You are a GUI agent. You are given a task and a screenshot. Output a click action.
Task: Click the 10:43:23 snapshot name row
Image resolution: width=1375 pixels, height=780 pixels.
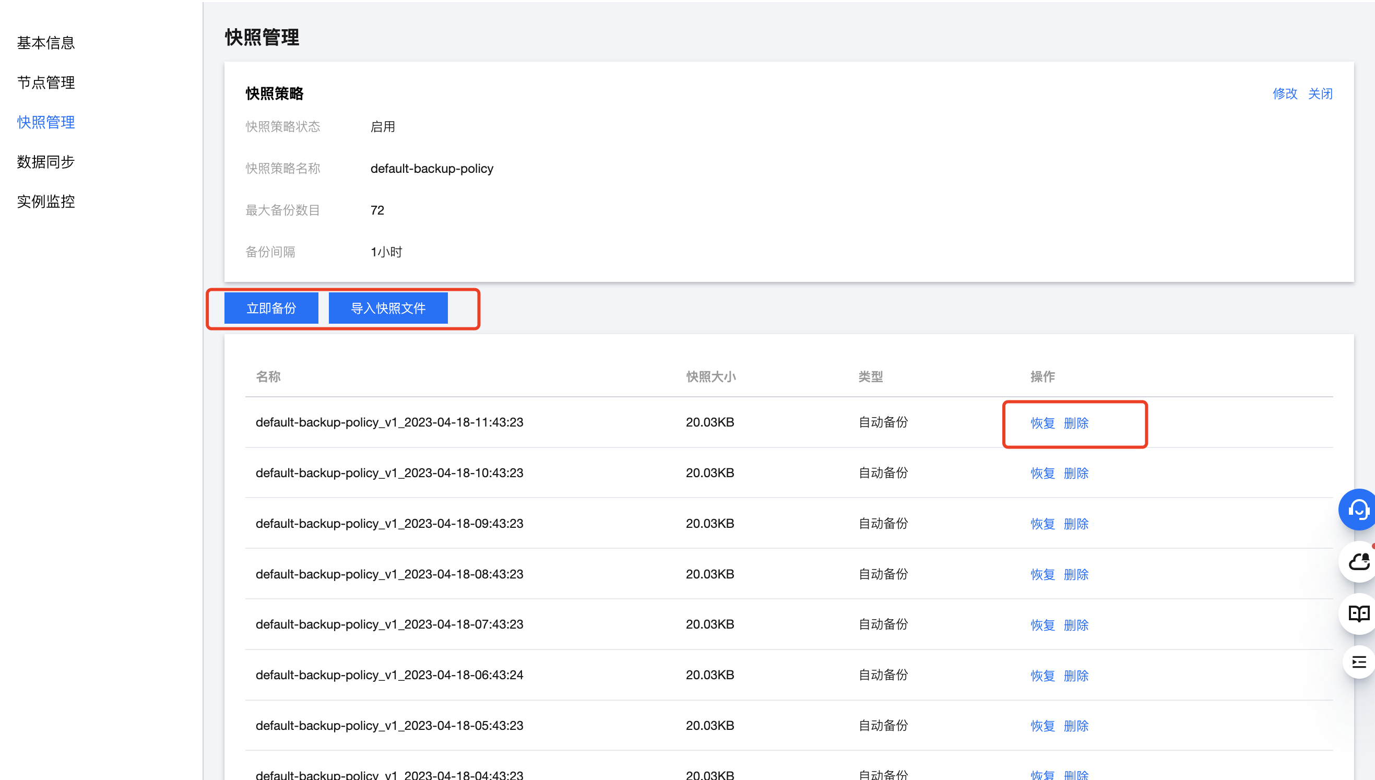point(389,473)
